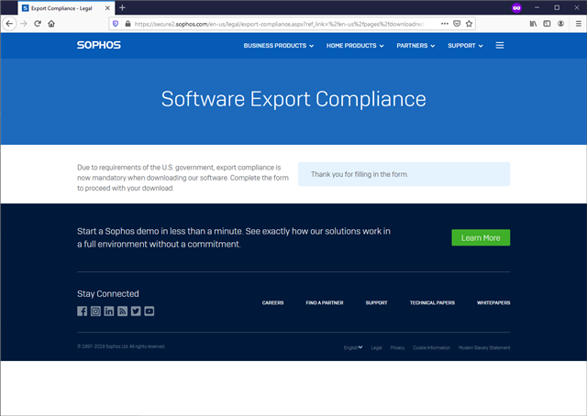Visit the Sophos Facebook page
This screenshot has height=416, width=587.
(82, 311)
